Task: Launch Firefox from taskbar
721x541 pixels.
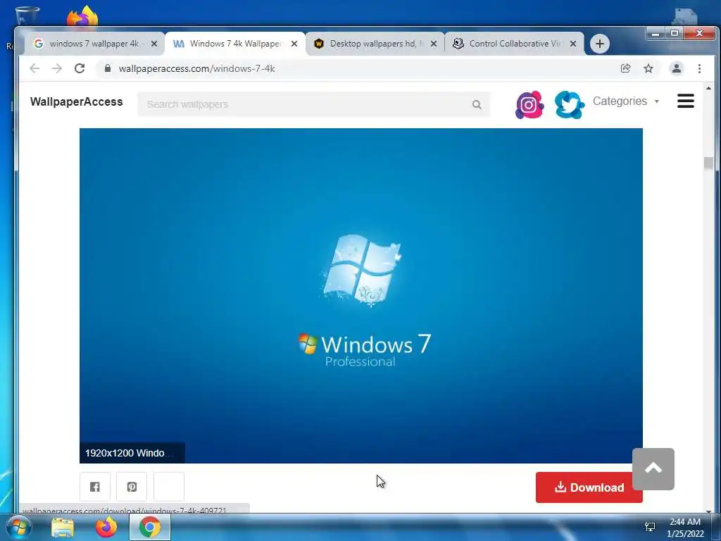Action: 106,527
